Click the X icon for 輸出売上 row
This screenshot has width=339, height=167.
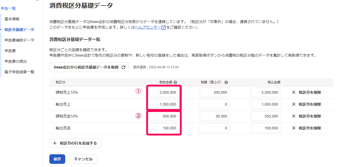click(294, 104)
